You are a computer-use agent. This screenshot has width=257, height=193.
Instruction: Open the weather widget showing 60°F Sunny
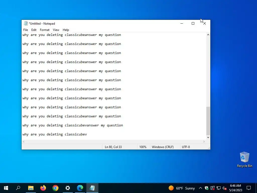pos(182,188)
